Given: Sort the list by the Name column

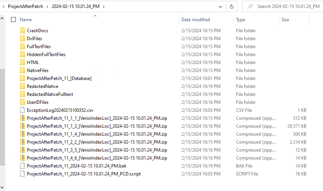Looking at the screenshot, I should 26,20.
